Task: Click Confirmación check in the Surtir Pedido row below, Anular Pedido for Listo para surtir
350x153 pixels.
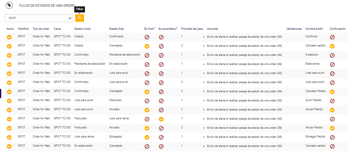Action: pos(332,110)
